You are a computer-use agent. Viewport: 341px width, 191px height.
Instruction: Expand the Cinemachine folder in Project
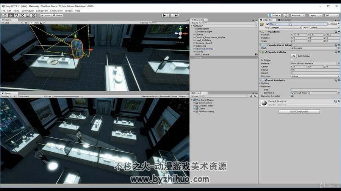194,103
